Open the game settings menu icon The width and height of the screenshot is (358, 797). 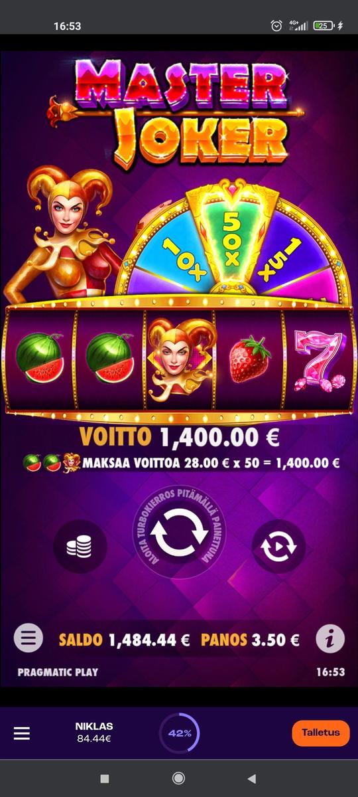(x=29, y=639)
